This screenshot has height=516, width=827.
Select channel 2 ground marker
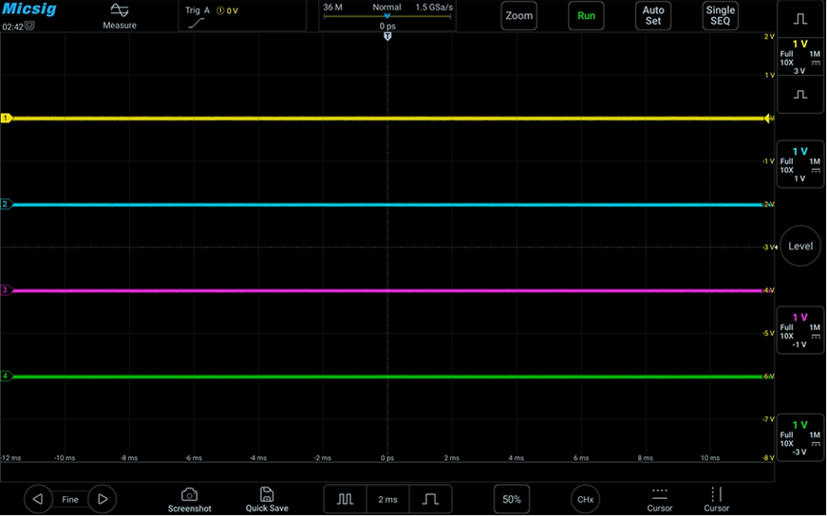point(7,204)
